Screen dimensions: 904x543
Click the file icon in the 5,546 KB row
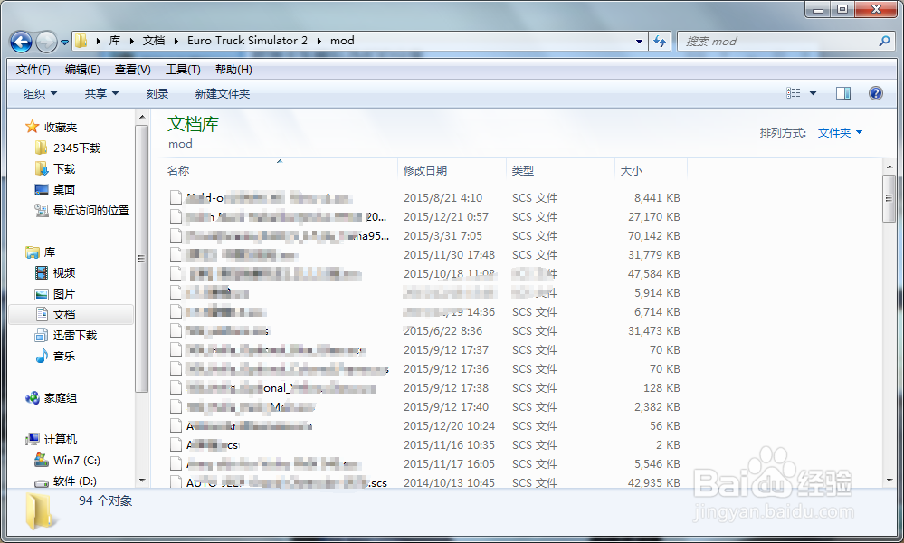click(176, 464)
